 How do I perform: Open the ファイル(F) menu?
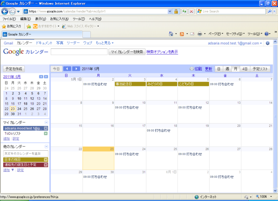click(9, 19)
